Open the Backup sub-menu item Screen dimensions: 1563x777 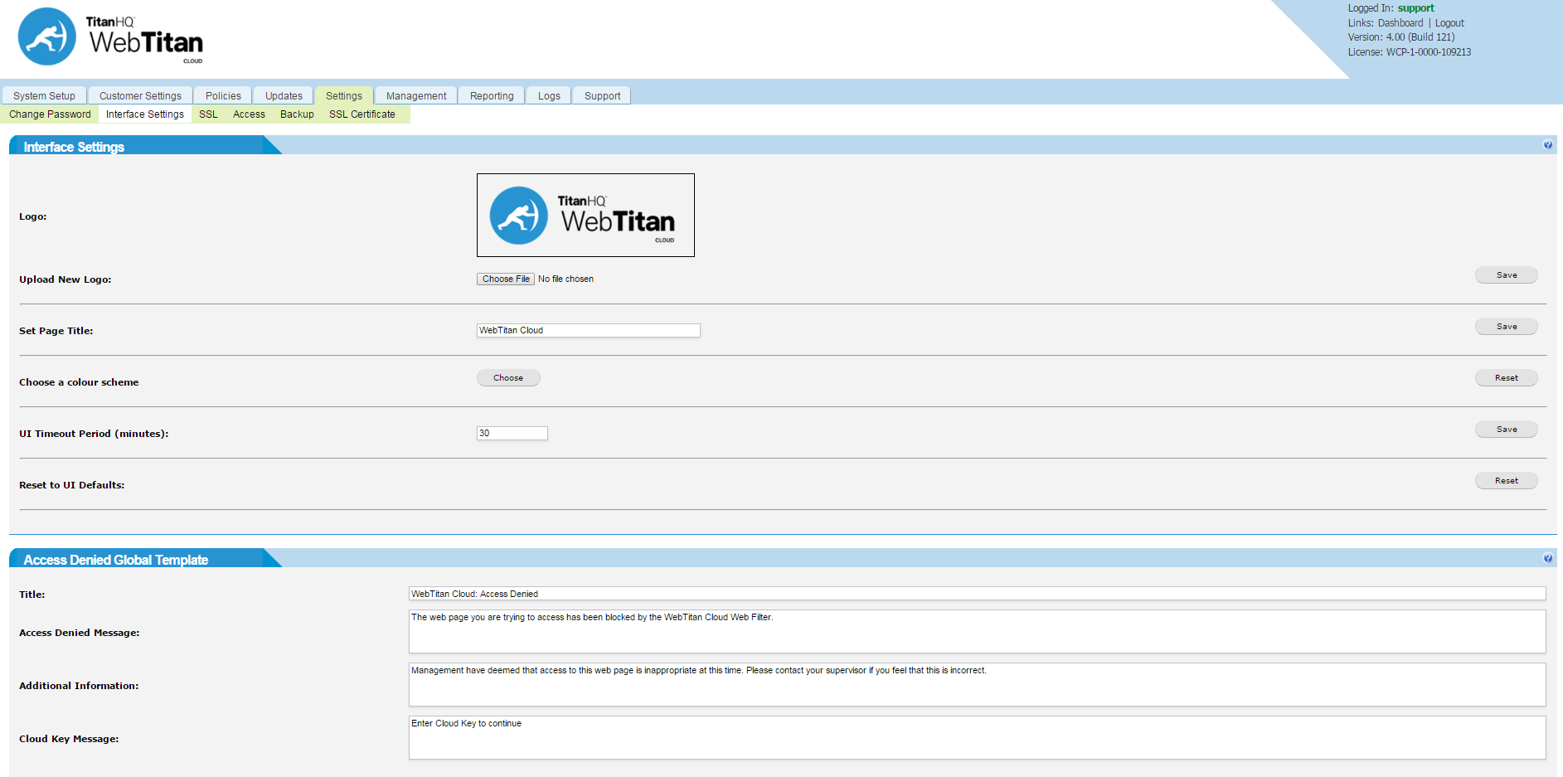point(297,114)
